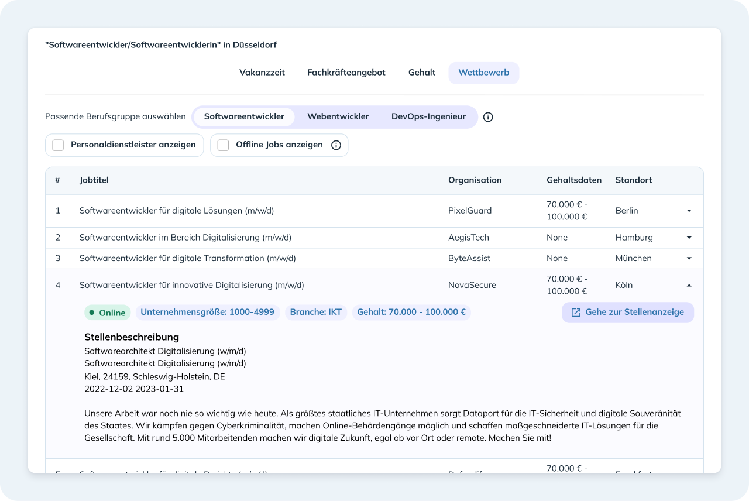This screenshot has height=501, width=749.
Task: Open the Vakanzzeit tab
Action: click(x=262, y=73)
